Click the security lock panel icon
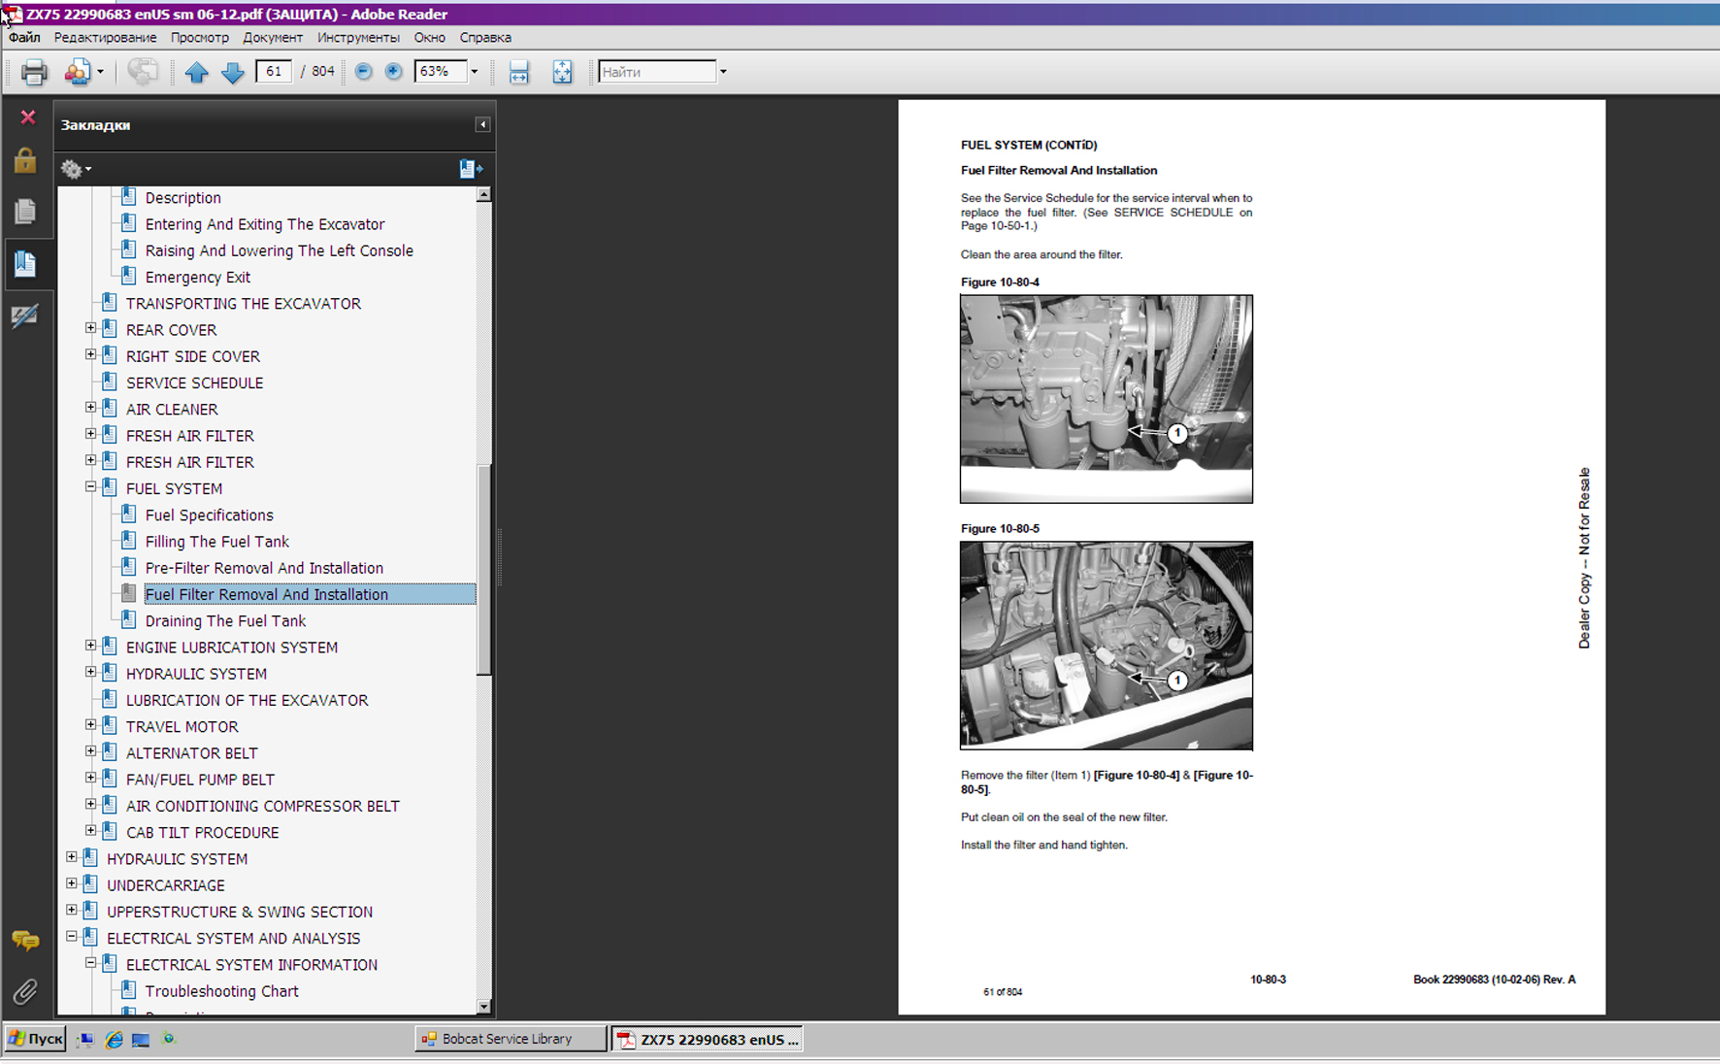The width and height of the screenshot is (1720, 1064). (x=25, y=161)
